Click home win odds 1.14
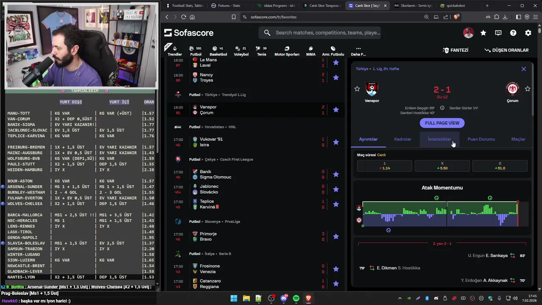This screenshot has width=542, height=305. coord(384,166)
